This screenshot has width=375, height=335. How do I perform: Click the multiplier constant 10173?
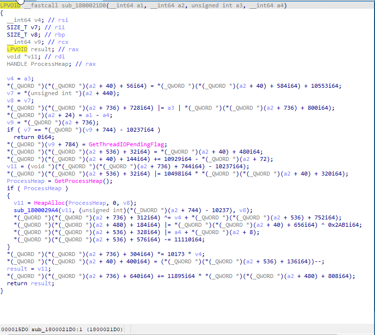176,254
